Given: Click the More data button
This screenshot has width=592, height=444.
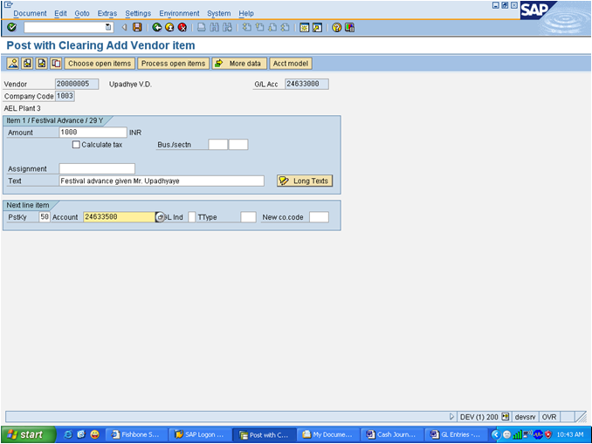Looking at the screenshot, I should (x=239, y=64).
